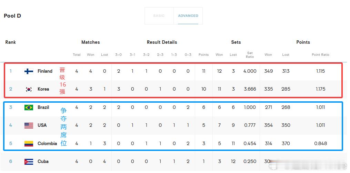Click the Pool D heading
The height and width of the screenshot is (173, 350).
point(12,16)
